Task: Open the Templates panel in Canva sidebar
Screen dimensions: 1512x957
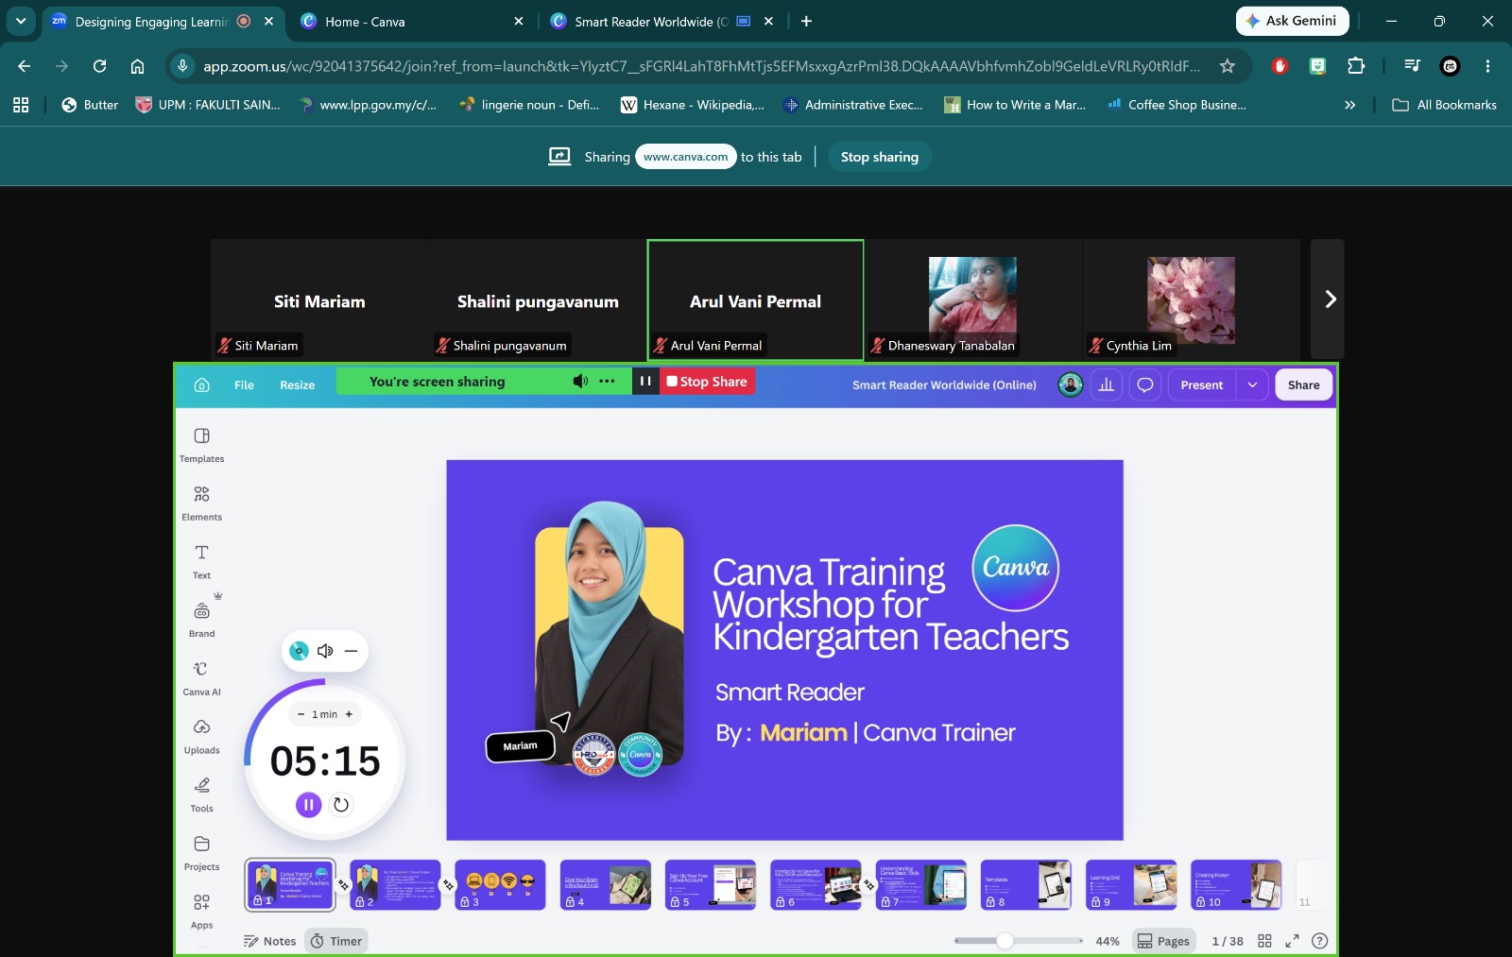Action: [201, 445]
